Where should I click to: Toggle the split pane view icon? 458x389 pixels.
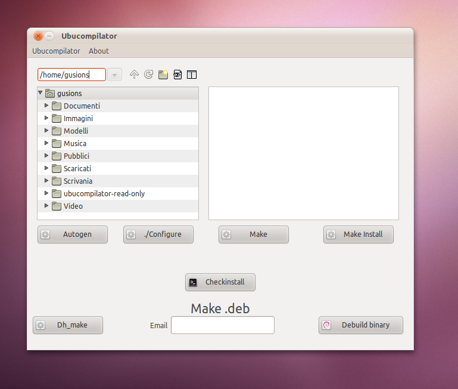click(x=192, y=75)
